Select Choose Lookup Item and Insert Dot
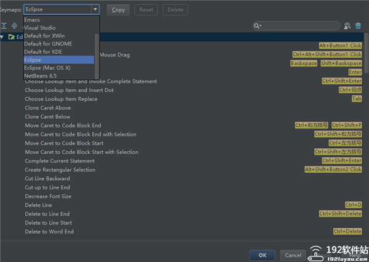The height and width of the screenshot is (262, 369). (69, 90)
